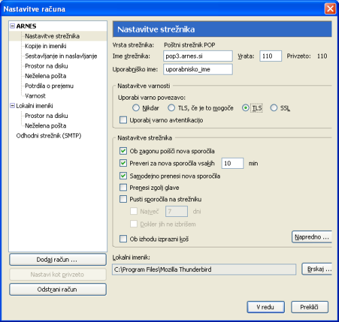The height and width of the screenshot is (322, 339).
Task: Click Brskaj to choose local directory
Action: [317, 269]
